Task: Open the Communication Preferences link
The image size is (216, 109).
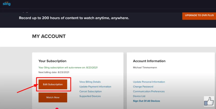Action: click(149, 92)
